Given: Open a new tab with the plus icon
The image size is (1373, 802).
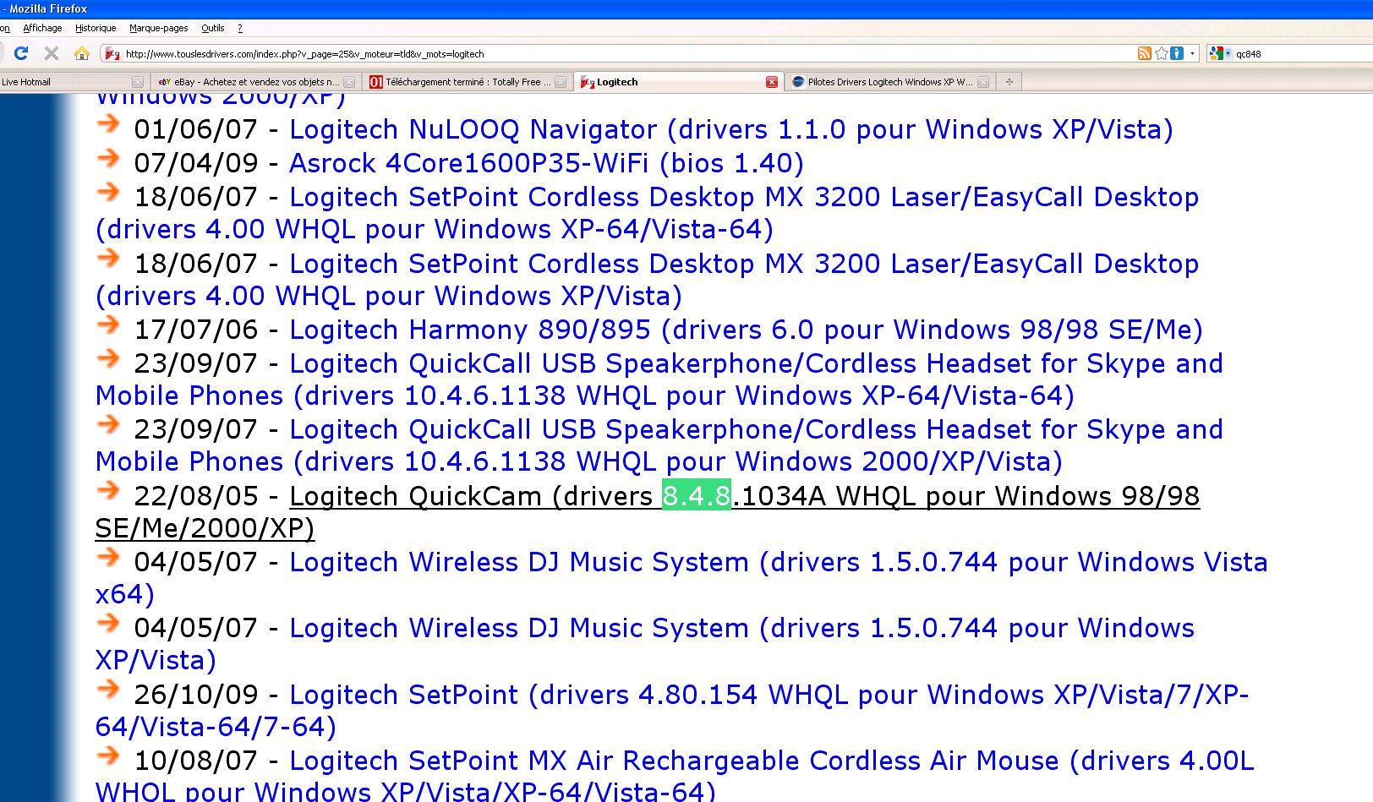Looking at the screenshot, I should pos(1009,82).
